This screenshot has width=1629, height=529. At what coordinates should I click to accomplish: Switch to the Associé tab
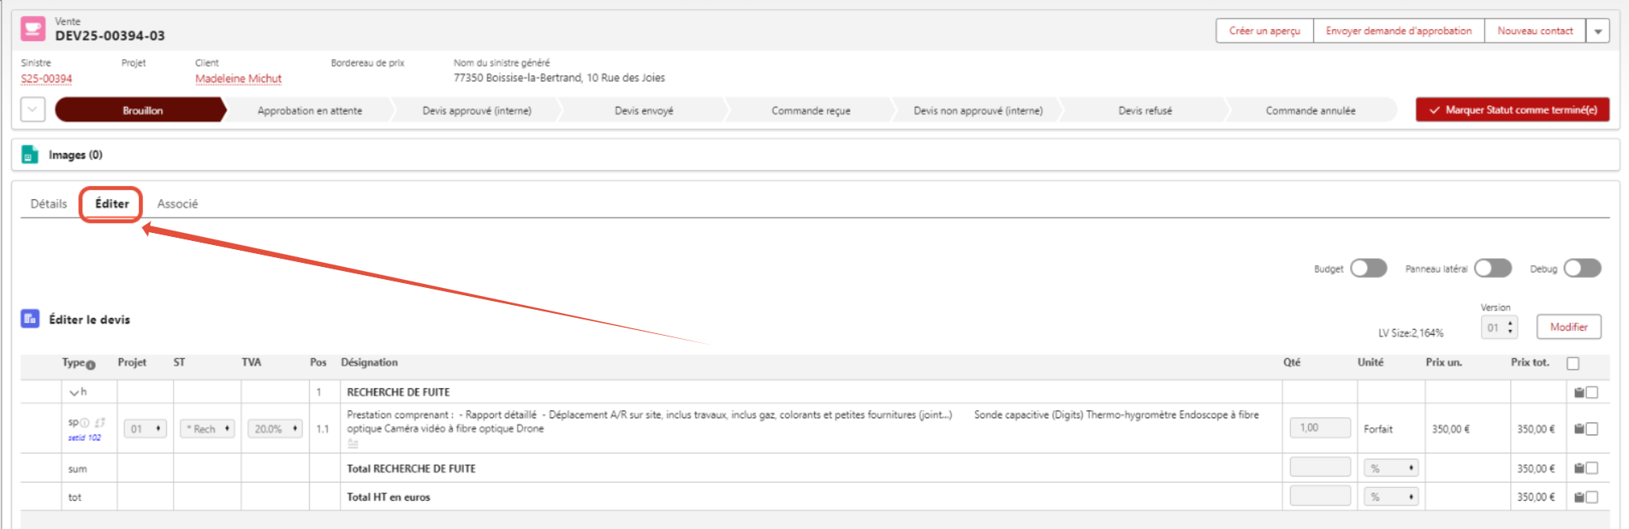(x=177, y=204)
